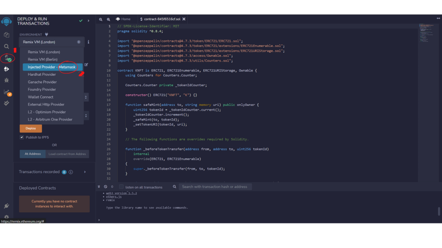Switch to the Home tab

click(x=123, y=19)
